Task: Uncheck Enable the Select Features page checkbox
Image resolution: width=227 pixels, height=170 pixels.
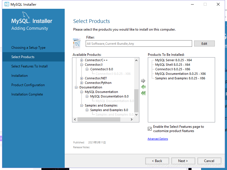Action: (x=150, y=129)
